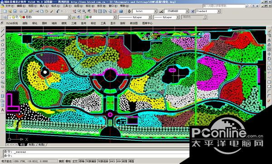Click the Table Style icon
The width and height of the screenshot is (272, 164).
[x=193, y=11]
